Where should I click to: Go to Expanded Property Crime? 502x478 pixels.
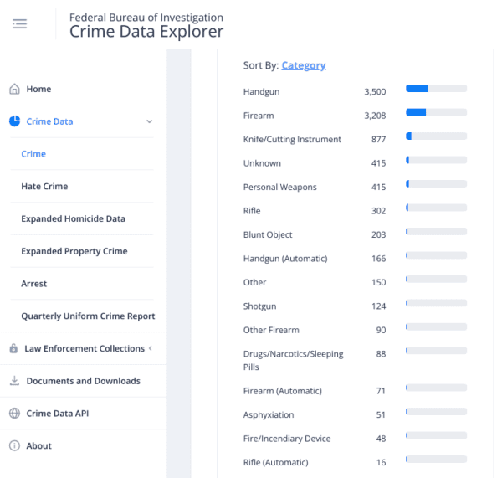pos(74,251)
